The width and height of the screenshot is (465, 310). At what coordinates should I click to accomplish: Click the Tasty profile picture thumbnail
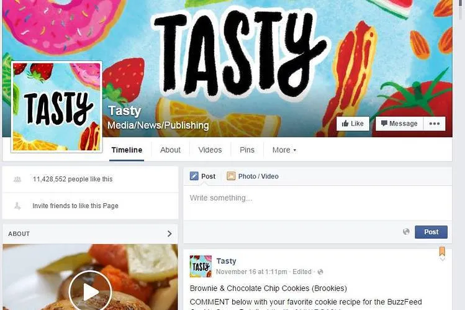(x=56, y=107)
